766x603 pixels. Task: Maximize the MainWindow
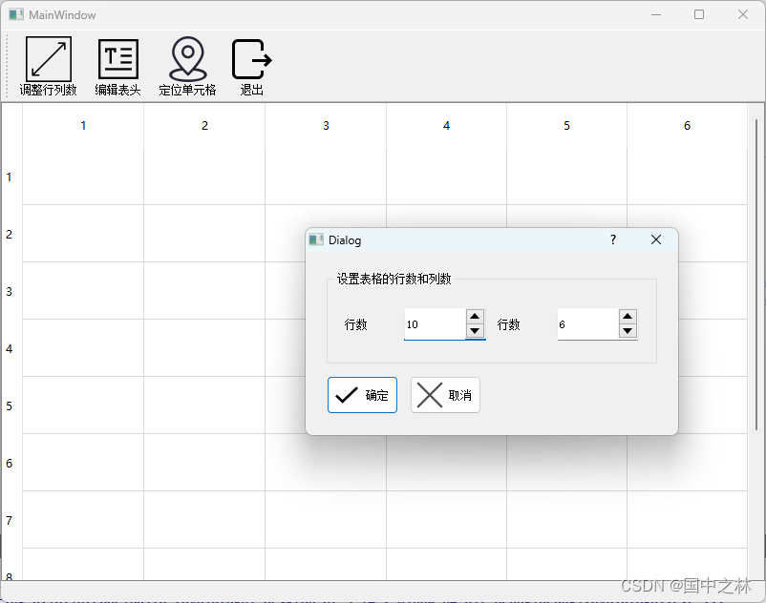[x=699, y=14]
